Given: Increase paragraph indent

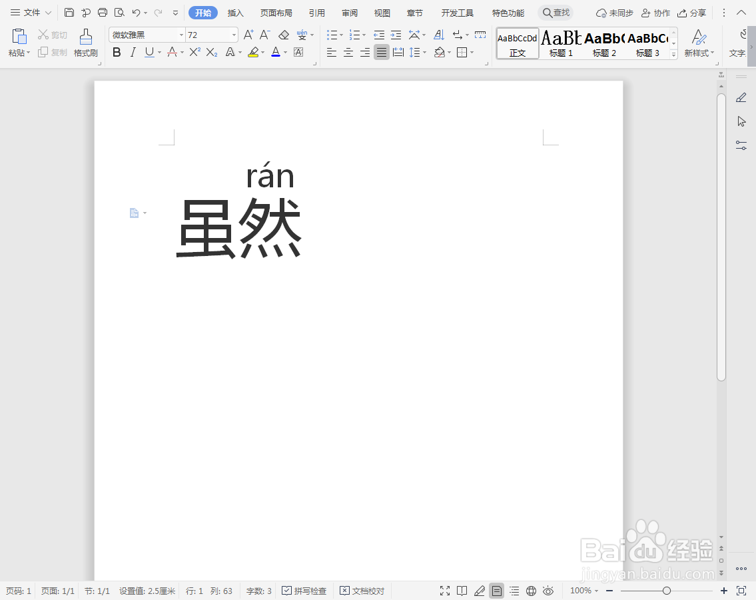Looking at the screenshot, I should [396, 35].
